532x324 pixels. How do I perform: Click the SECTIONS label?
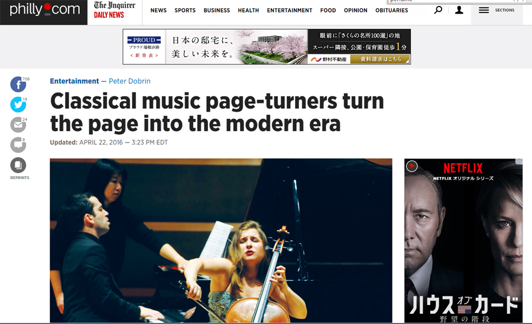click(x=505, y=10)
